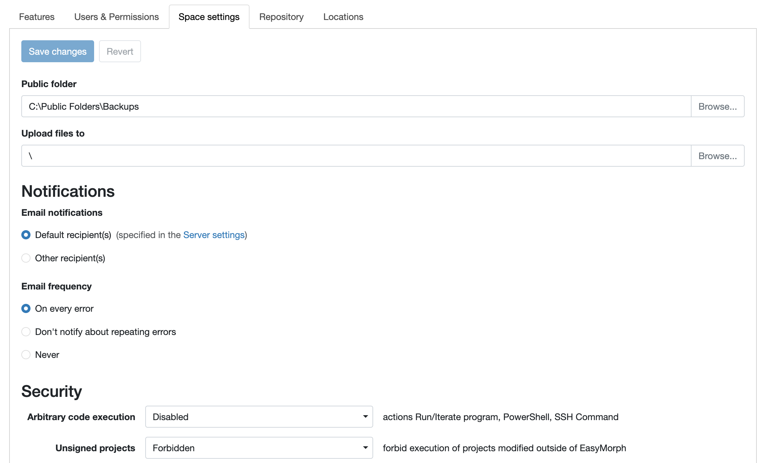Screen dimensions: 764x463
Task: Browse for the upload files location
Action: [717, 156]
